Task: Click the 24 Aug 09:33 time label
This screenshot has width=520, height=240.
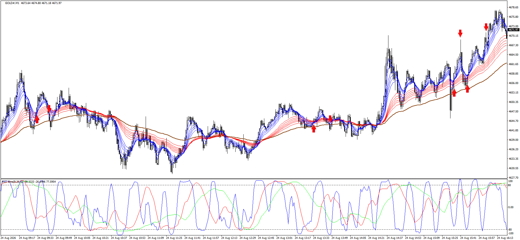Action: 45,238
